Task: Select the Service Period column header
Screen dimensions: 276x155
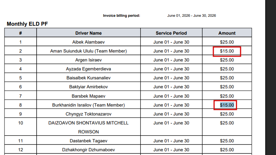Action: point(171,33)
